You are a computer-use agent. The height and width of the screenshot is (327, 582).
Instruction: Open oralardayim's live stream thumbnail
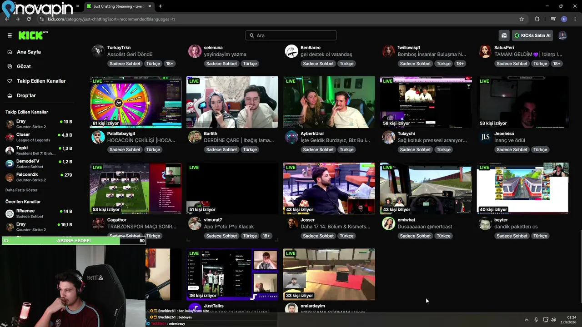tap(329, 274)
